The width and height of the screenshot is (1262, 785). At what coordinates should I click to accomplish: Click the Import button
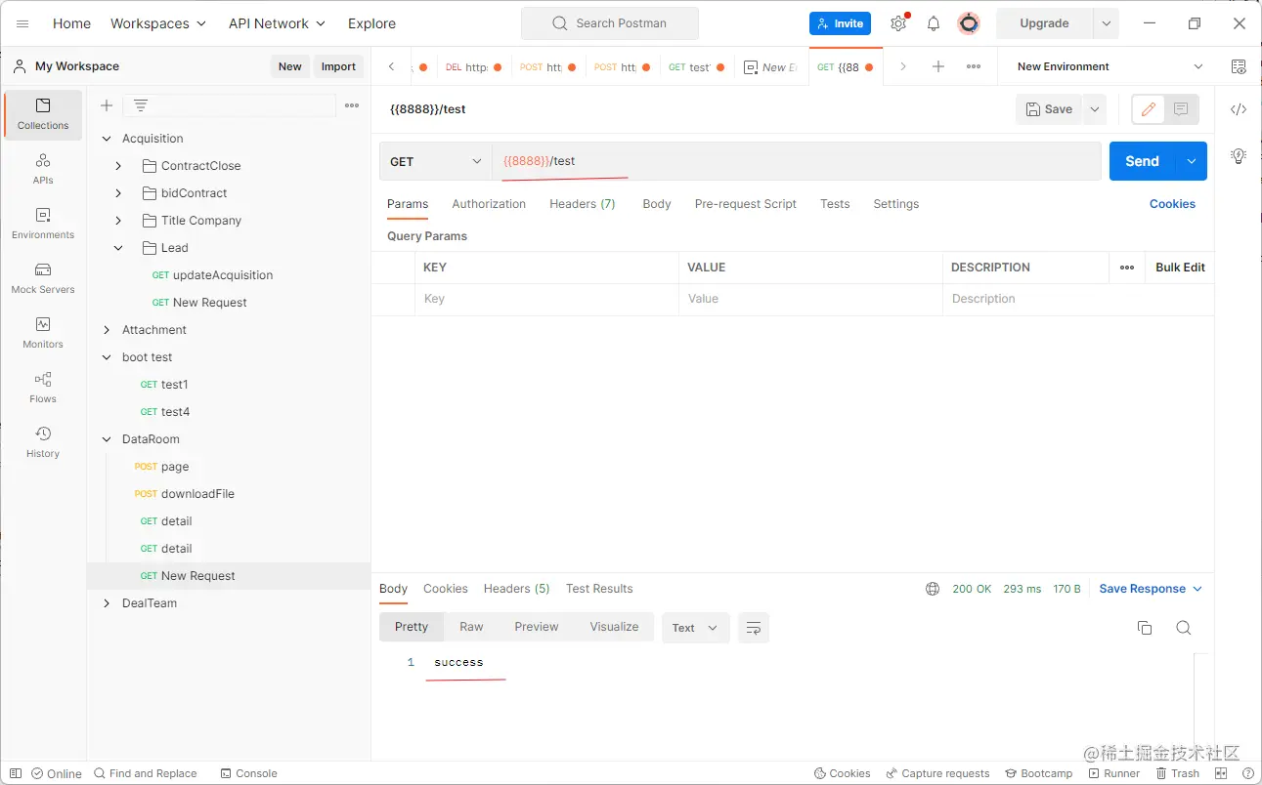(x=338, y=66)
